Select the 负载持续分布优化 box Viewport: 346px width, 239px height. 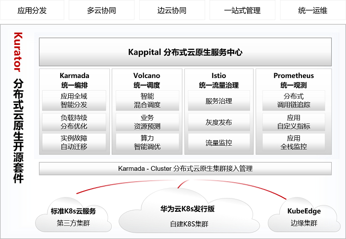pos(74,122)
